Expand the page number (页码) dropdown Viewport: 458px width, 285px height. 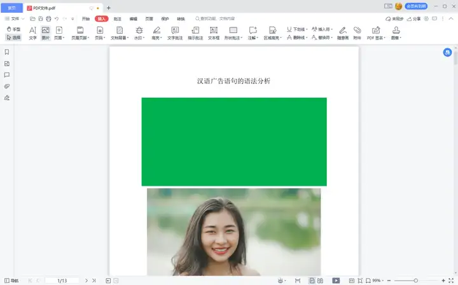pos(100,33)
